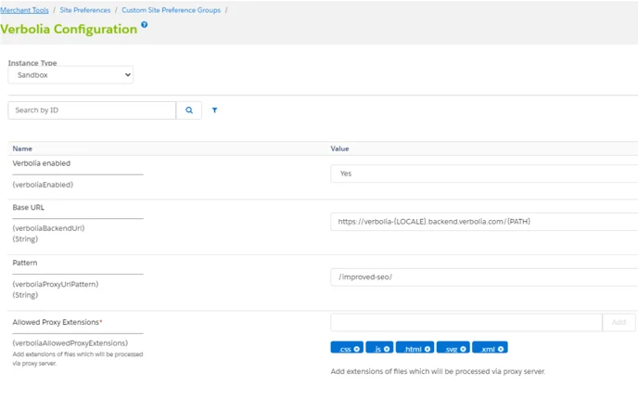Click the Instance Type label
Viewport: 638px width, 399px height.
pos(32,63)
